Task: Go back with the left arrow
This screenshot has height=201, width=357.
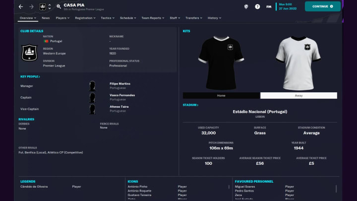Action: (x=21, y=6)
